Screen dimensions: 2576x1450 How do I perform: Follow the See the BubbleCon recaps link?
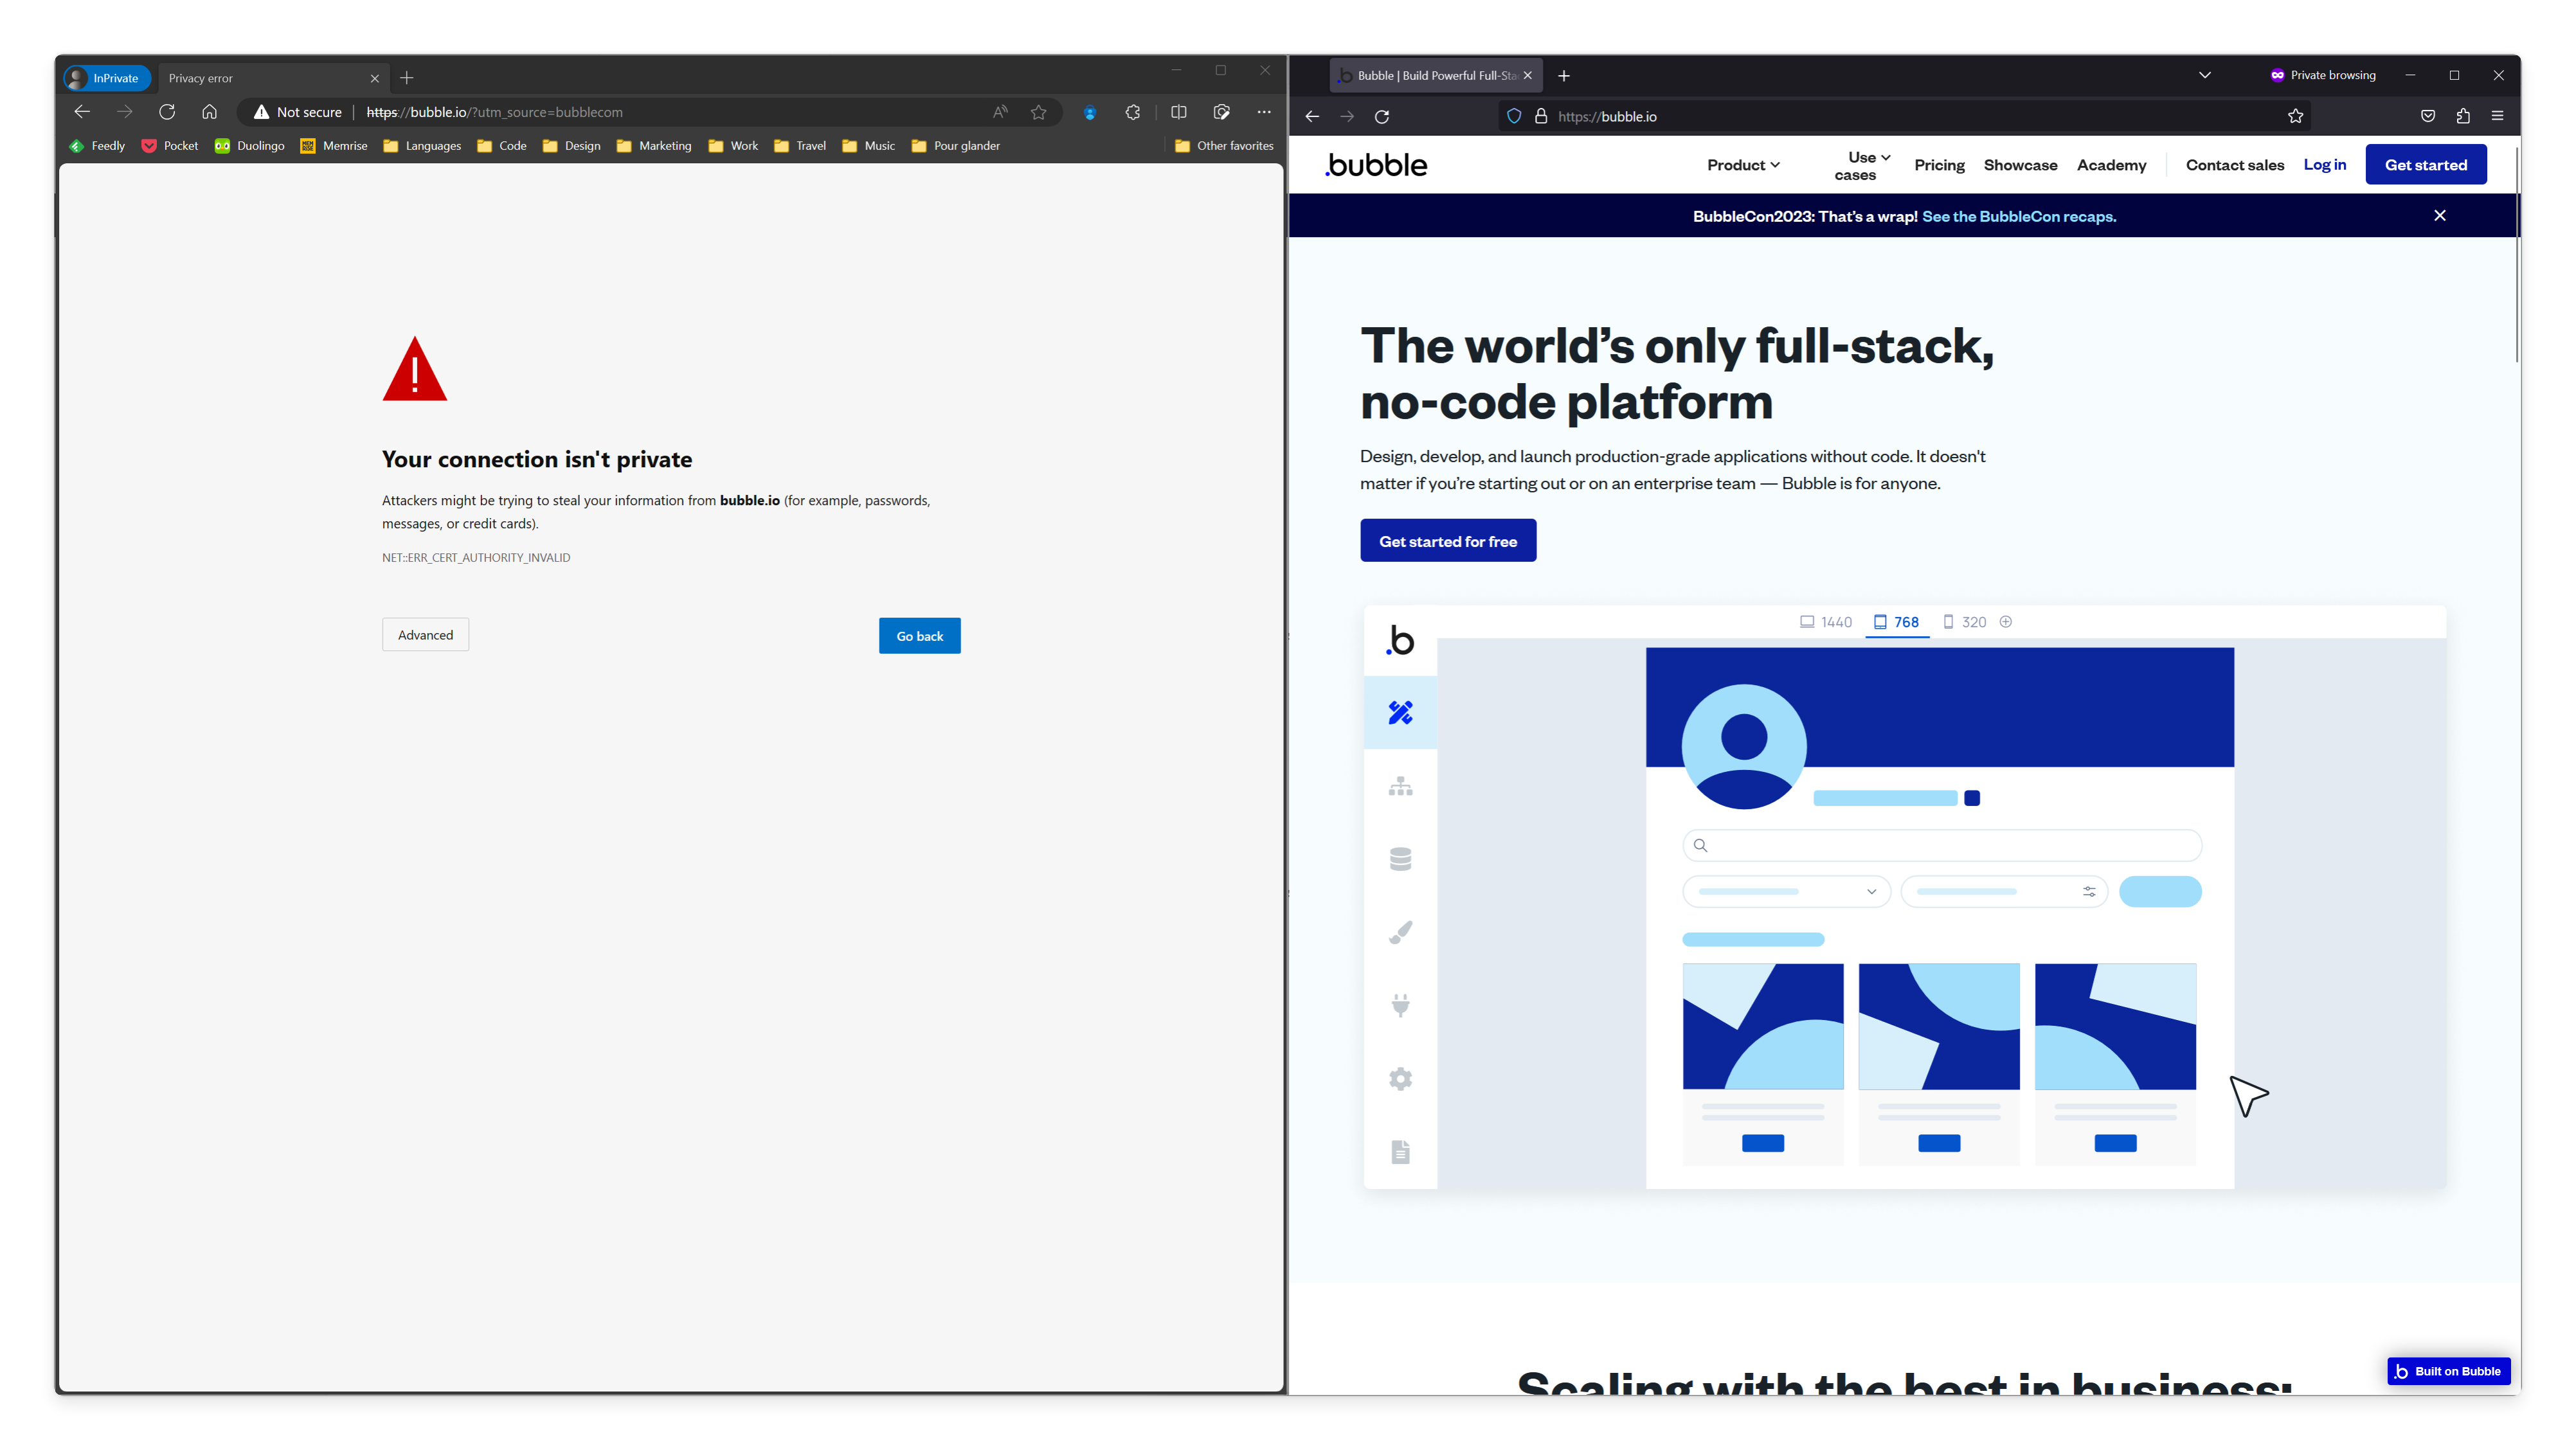(2018, 216)
